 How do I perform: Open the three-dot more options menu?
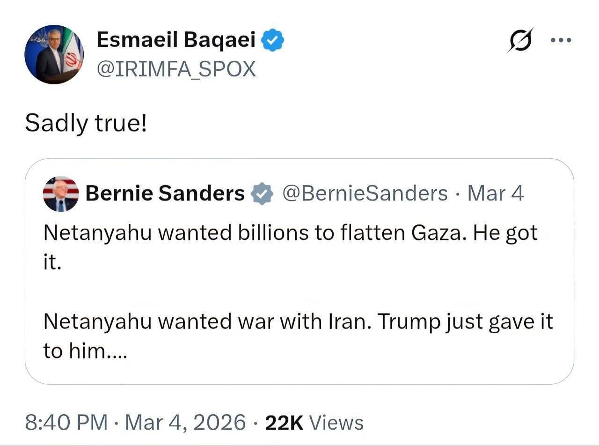tap(561, 40)
